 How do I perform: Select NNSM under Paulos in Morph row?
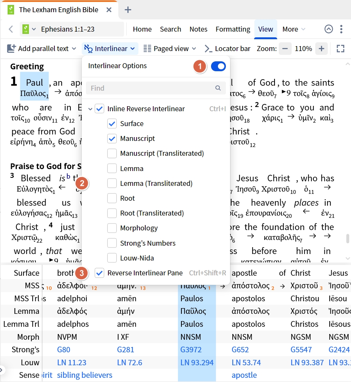pos(191,337)
